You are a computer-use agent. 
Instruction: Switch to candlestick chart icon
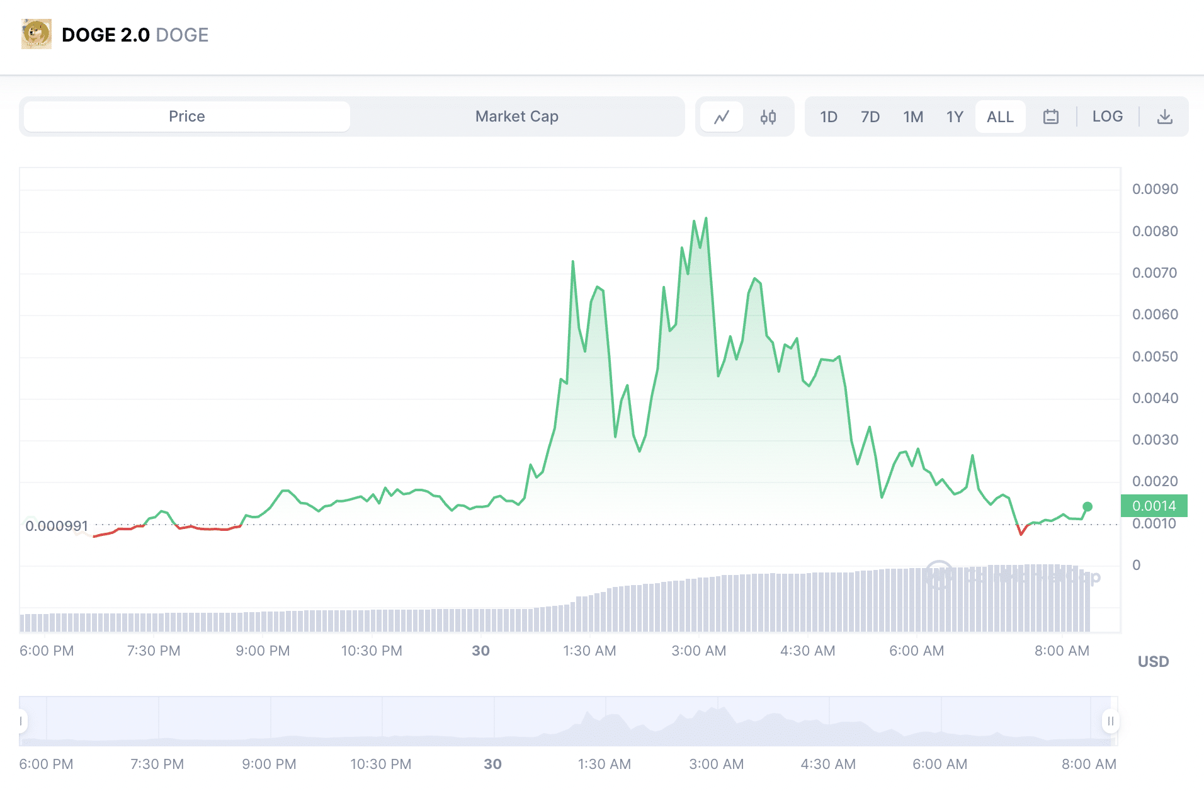(x=768, y=117)
